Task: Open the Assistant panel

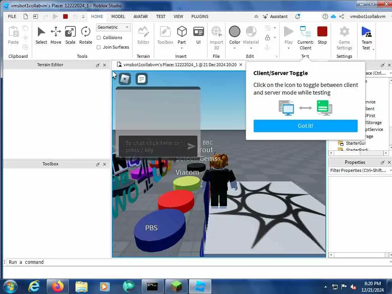Action: [x=275, y=16]
